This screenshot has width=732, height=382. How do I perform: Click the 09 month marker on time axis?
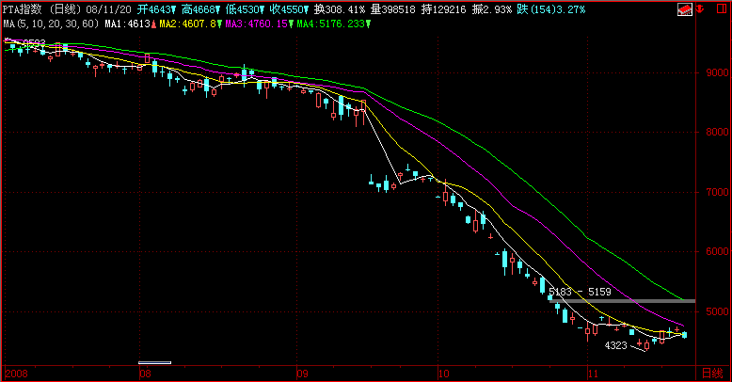303,374
